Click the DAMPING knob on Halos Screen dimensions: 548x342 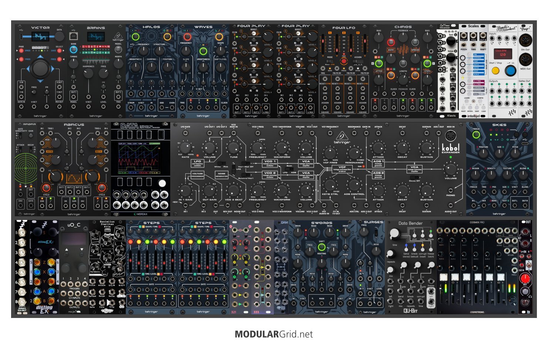(151, 67)
